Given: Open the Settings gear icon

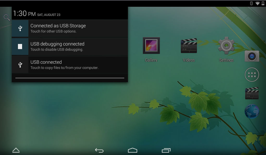Looking at the screenshot, I should [226, 46].
